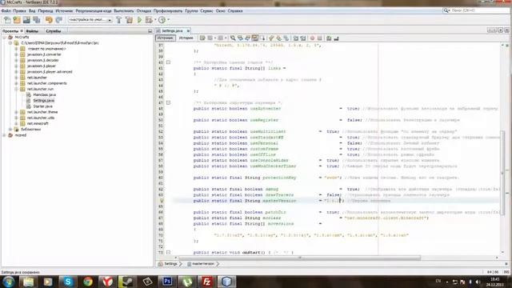512x288 pixels.
Task: Open Skype from the Windows taskbar
Action: coord(68,282)
